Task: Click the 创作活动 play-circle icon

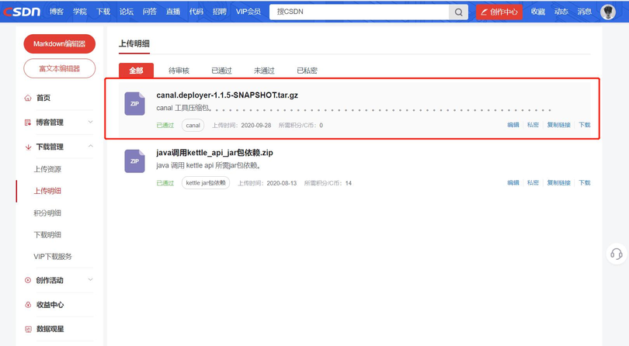Action: pos(28,280)
